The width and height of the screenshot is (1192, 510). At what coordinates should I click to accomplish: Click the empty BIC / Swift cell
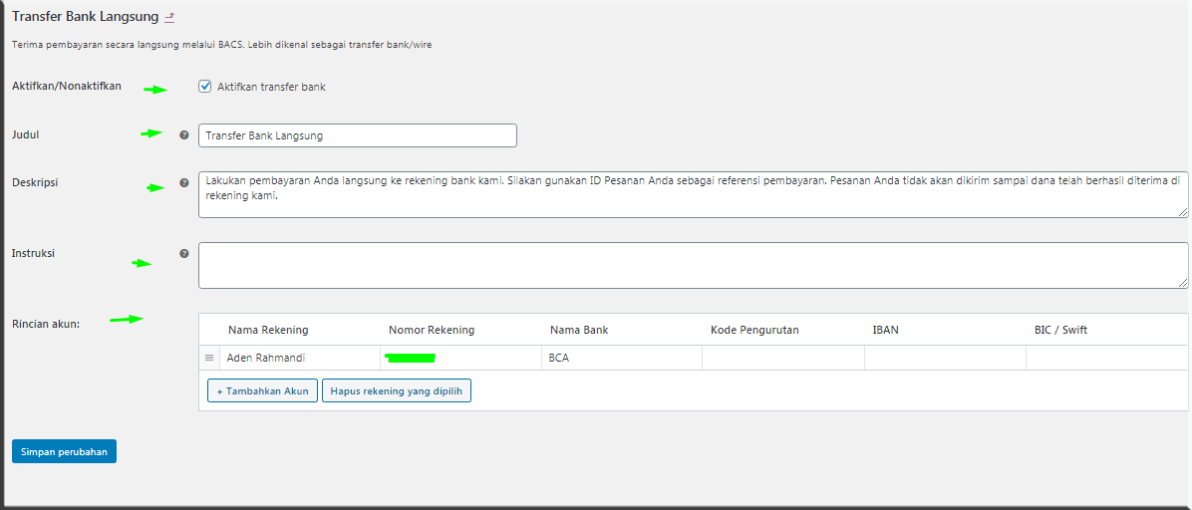1105,358
